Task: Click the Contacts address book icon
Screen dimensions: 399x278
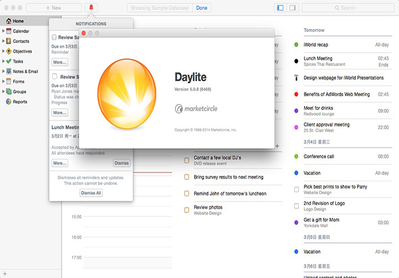Action: pyautogui.click(x=9, y=41)
